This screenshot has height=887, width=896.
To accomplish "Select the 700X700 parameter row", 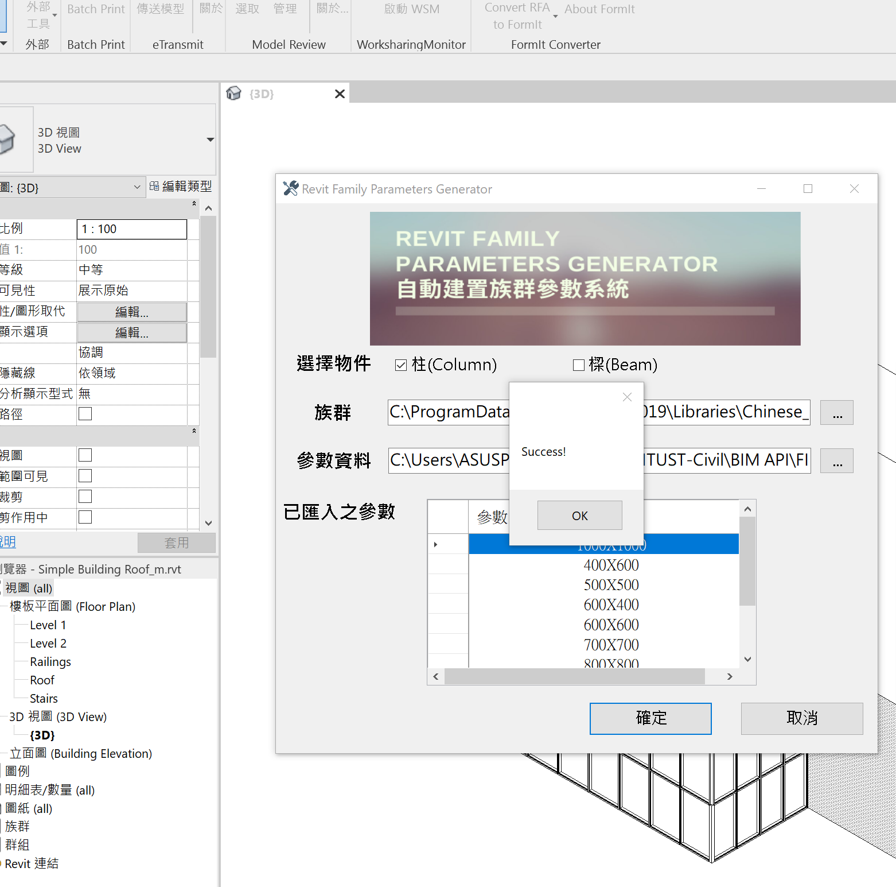I will click(x=603, y=645).
